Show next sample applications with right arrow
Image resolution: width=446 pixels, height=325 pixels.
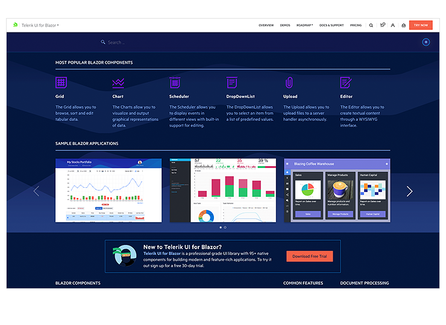click(409, 191)
